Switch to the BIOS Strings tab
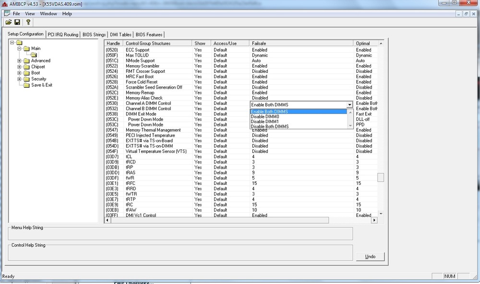This screenshot has height=284, width=480. 94,34
